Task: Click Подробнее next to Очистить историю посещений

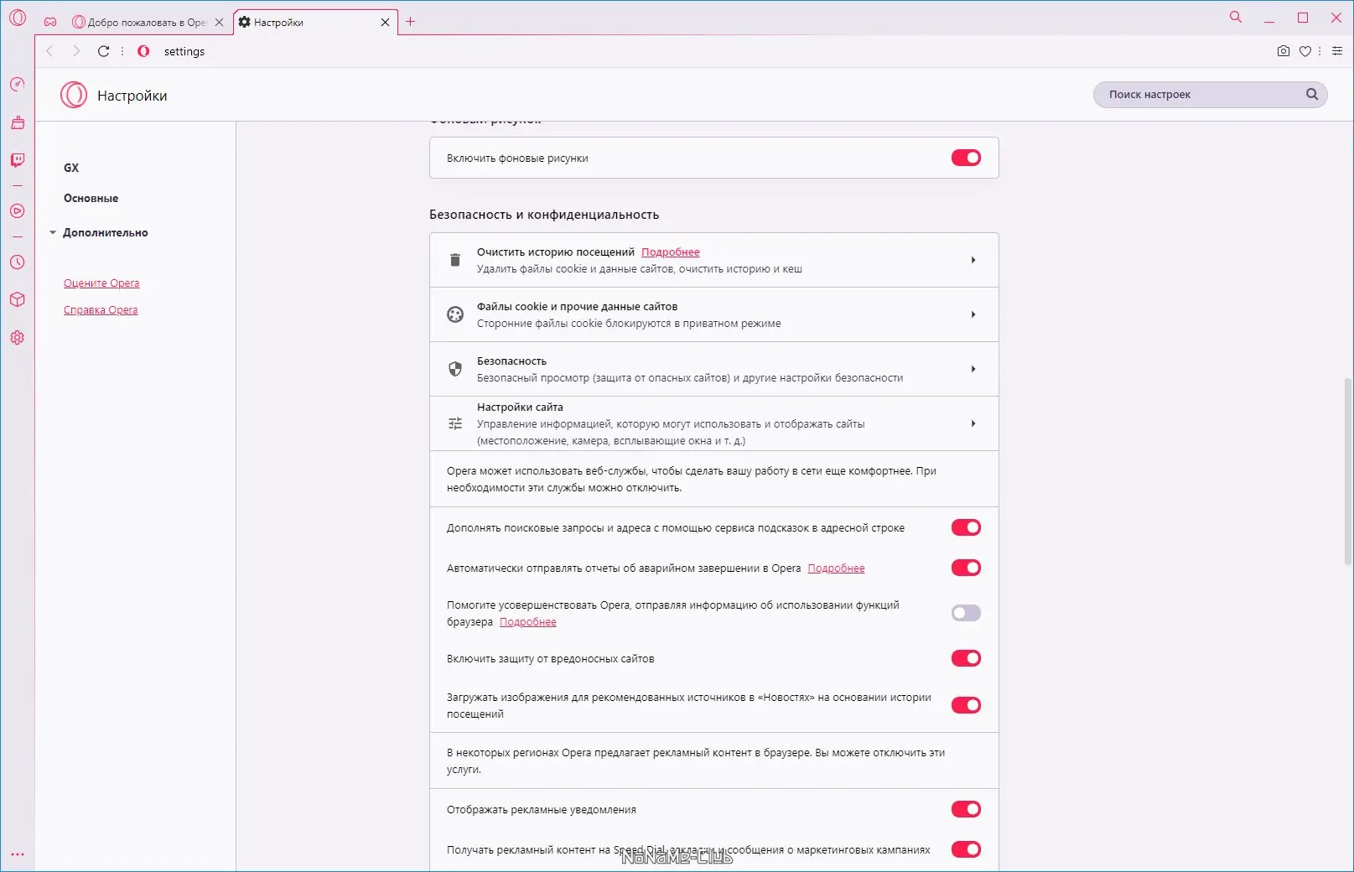Action: 671,252
